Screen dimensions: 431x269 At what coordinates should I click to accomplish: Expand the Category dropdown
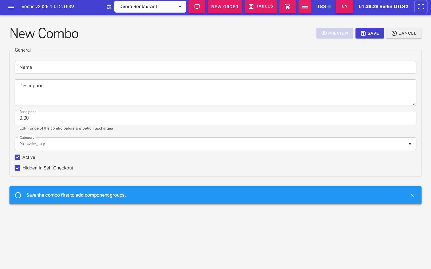(x=215, y=144)
